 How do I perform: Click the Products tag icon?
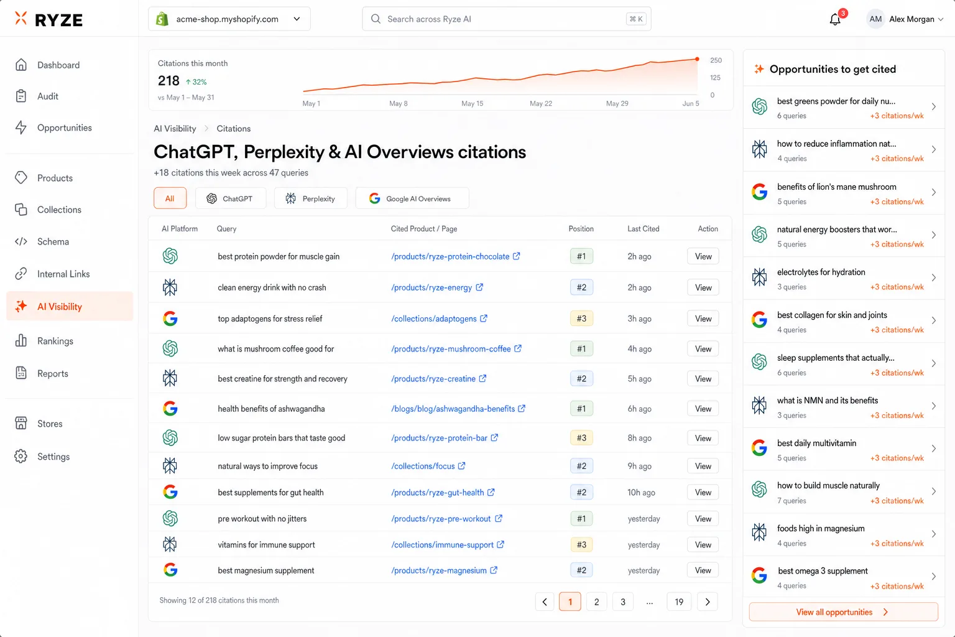click(21, 178)
